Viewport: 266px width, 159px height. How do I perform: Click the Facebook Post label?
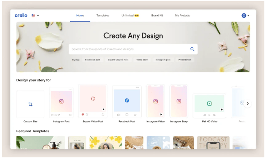pos(127,122)
